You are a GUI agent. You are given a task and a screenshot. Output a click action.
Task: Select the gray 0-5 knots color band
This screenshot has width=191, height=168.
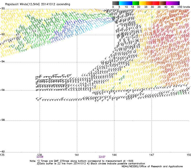(116, 3)
